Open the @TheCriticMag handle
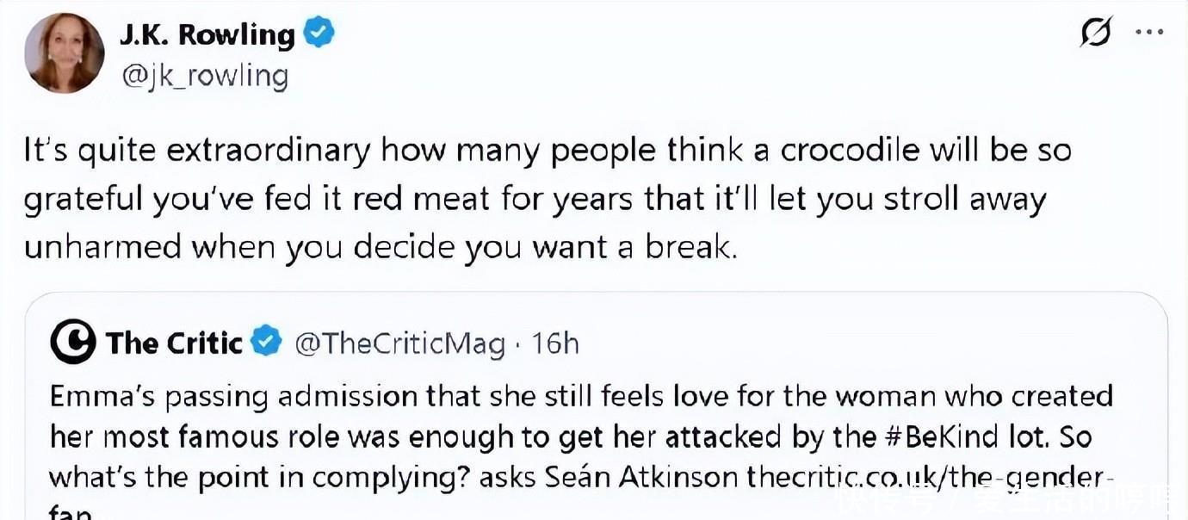1188x520 pixels. tap(400, 344)
